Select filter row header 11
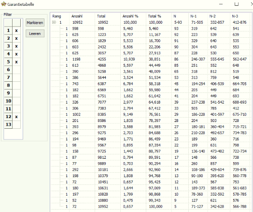 8,109
